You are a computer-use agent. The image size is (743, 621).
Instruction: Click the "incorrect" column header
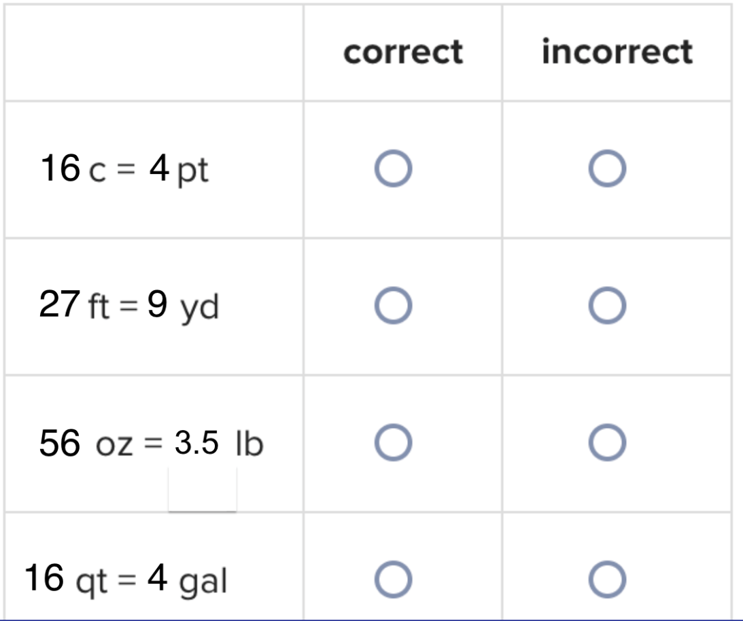[x=617, y=51]
